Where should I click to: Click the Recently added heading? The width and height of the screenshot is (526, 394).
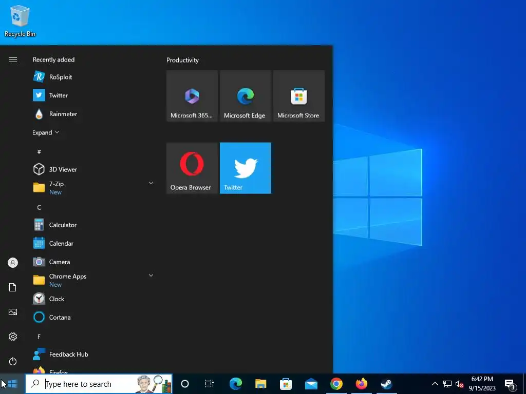tap(53, 60)
